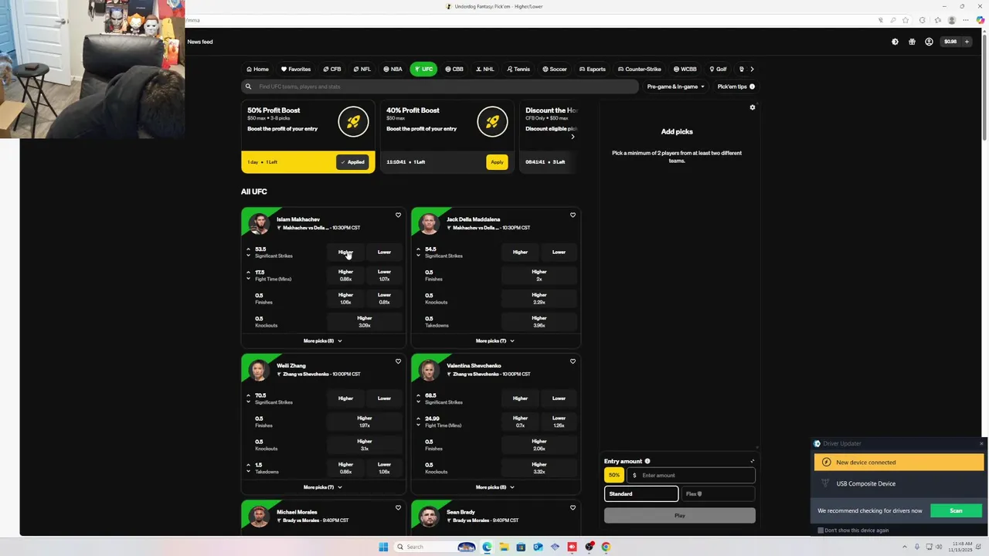The image size is (989, 556).
Task: Switch to the Esports tab
Action: 593,69
